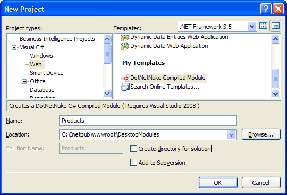Switch templates to small icons view
This screenshot has width=287, height=195.
tap(275, 26)
